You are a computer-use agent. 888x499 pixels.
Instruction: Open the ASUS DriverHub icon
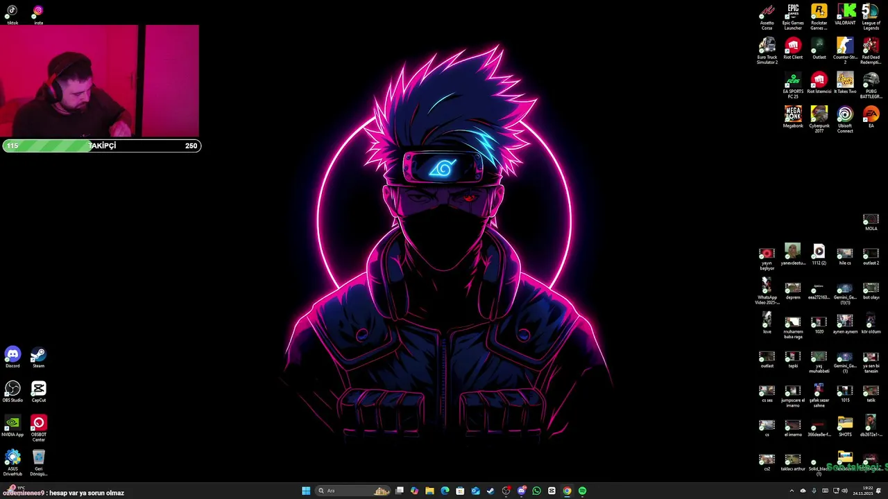(12, 464)
